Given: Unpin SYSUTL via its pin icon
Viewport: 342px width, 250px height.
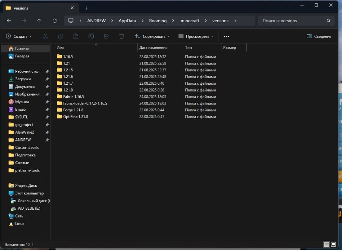Looking at the screenshot, I should [47, 117].
